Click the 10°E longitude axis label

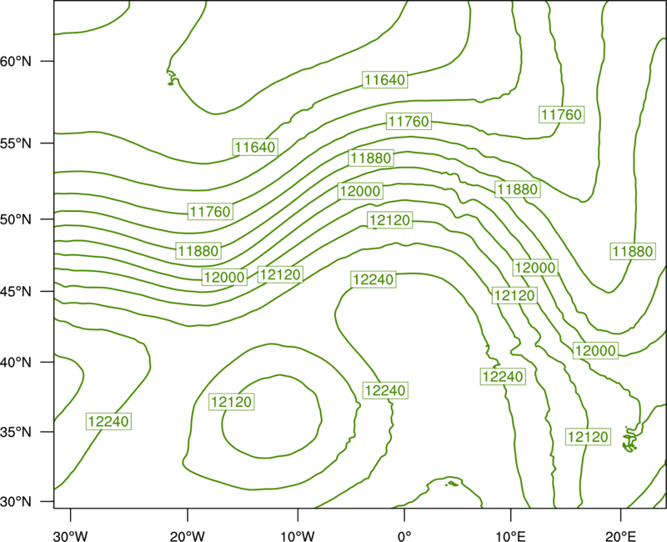[510, 536]
